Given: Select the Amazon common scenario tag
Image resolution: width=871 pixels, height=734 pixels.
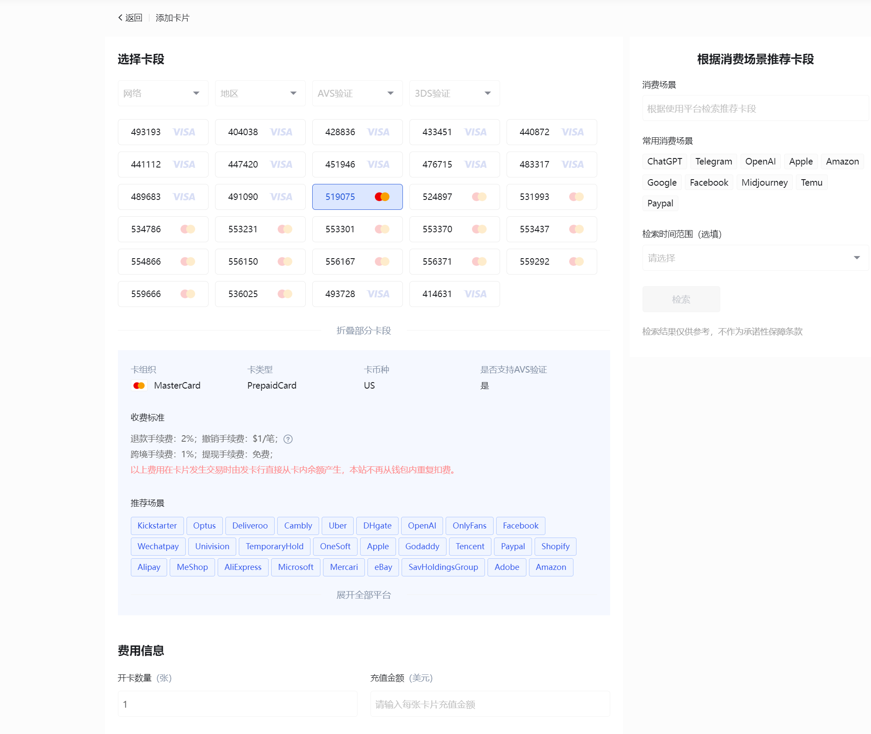Looking at the screenshot, I should pos(842,161).
